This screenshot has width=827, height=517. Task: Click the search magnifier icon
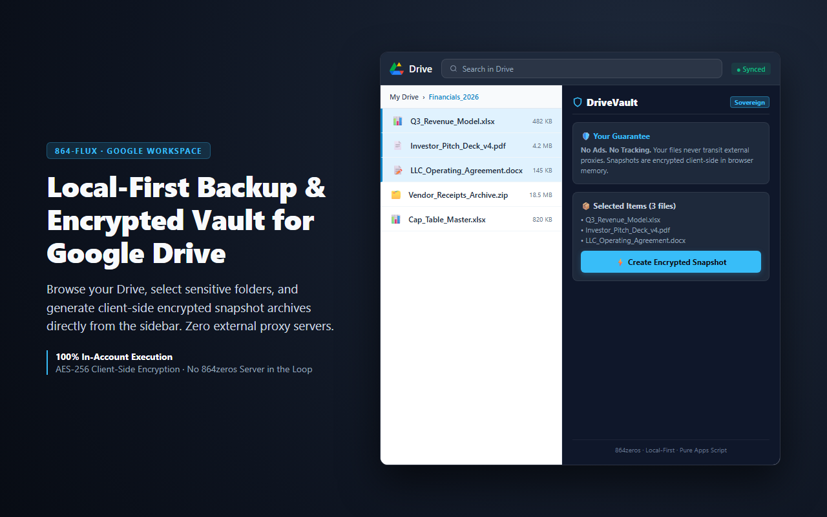coord(454,69)
